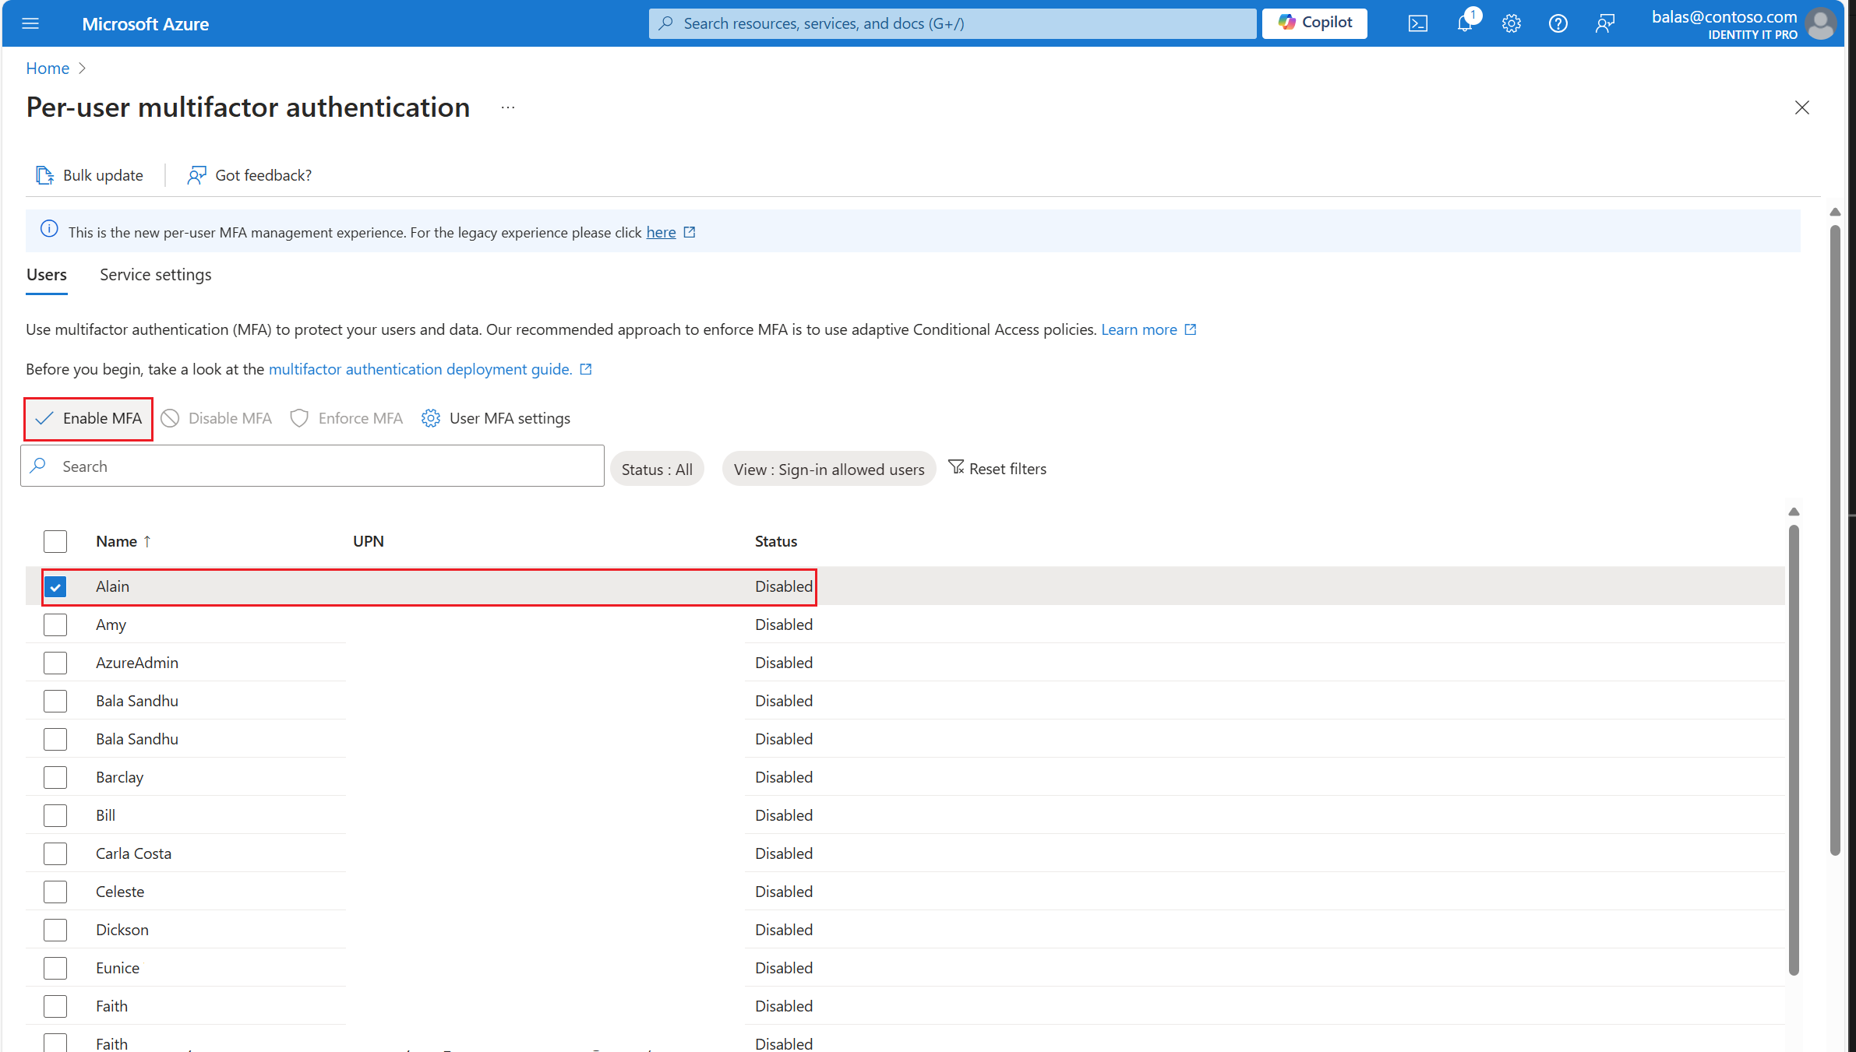Switch to the Service settings tab
Screen dimensions: 1856x1052
point(156,274)
